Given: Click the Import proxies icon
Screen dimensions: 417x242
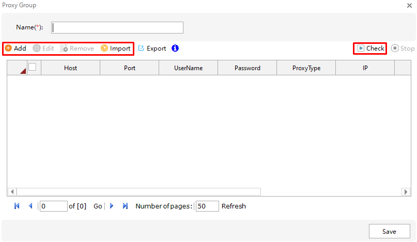Looking at the screenshot, I should (x=104, y=49).
